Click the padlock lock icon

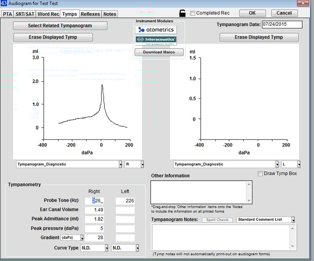click(183, 13)
